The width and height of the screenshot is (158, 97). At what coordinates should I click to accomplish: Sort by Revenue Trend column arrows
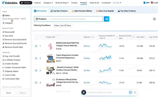[117, 37]
